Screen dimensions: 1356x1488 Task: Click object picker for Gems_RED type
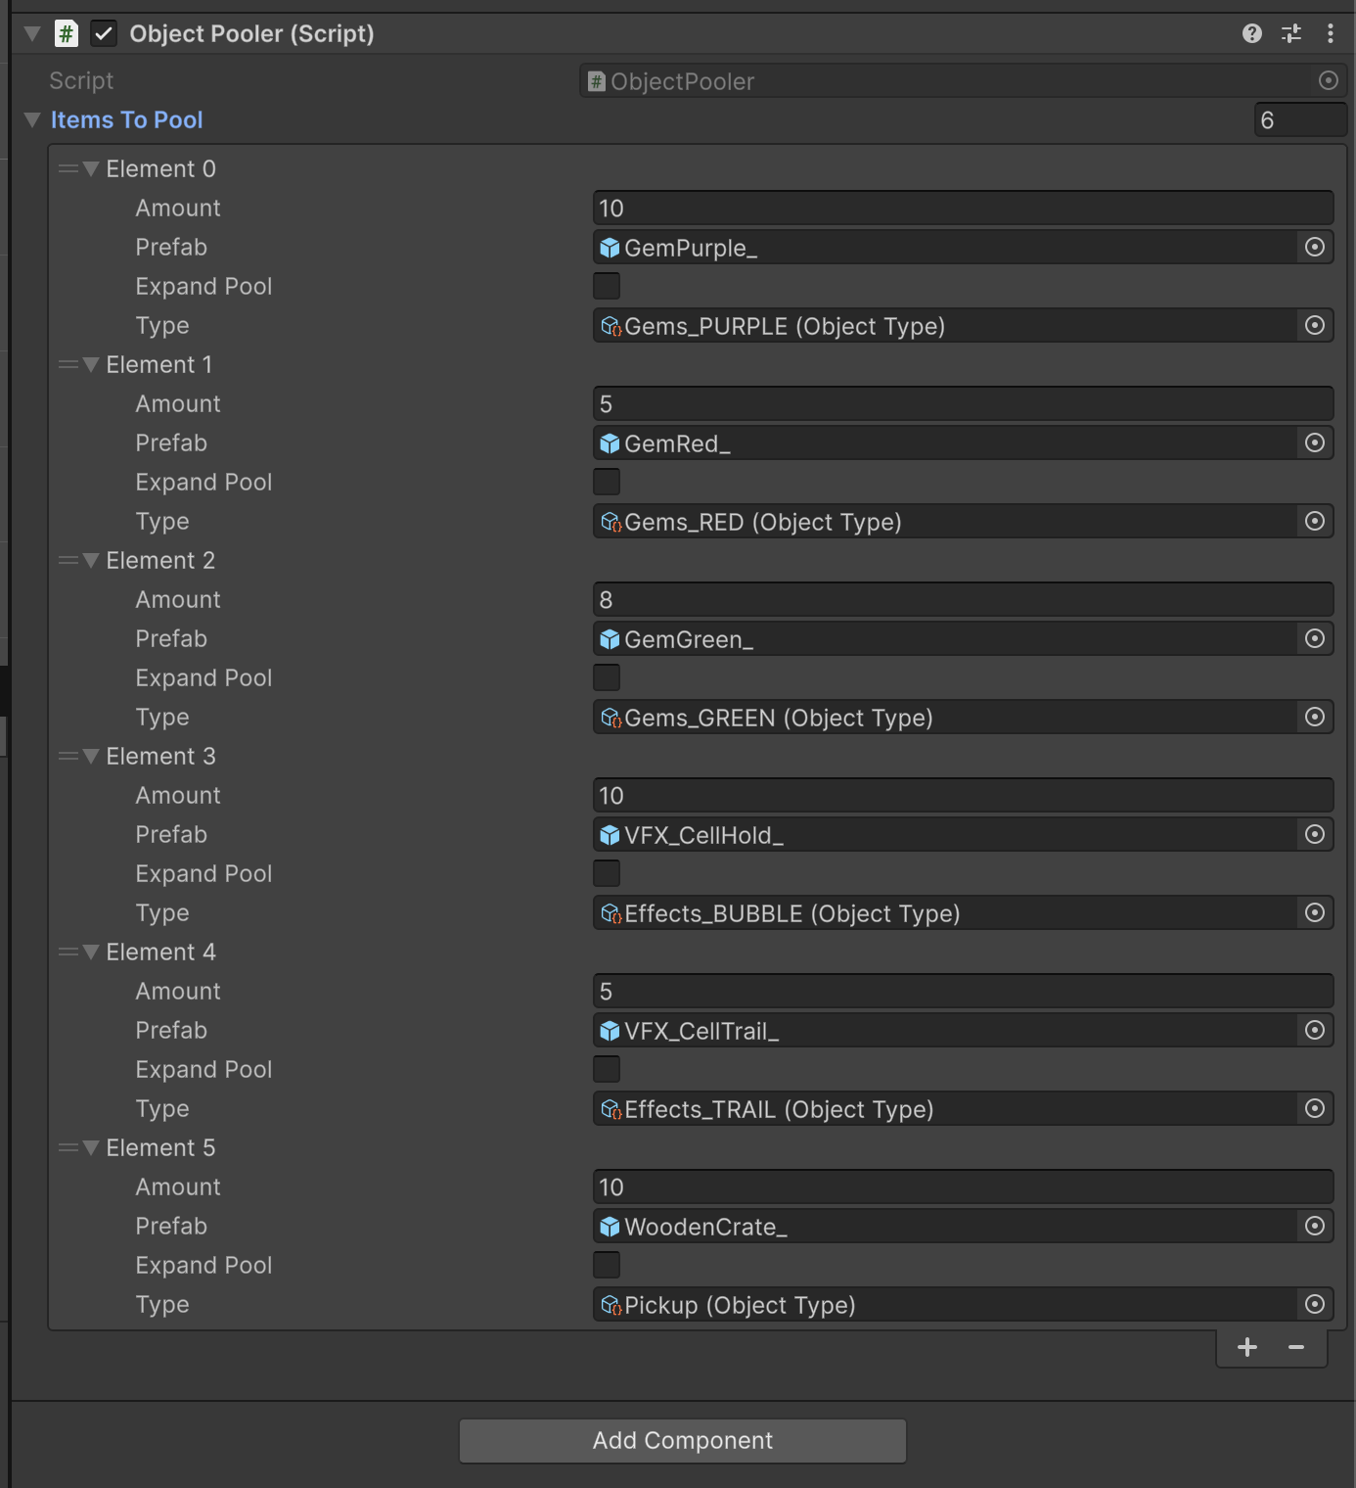click(1315, 521)
